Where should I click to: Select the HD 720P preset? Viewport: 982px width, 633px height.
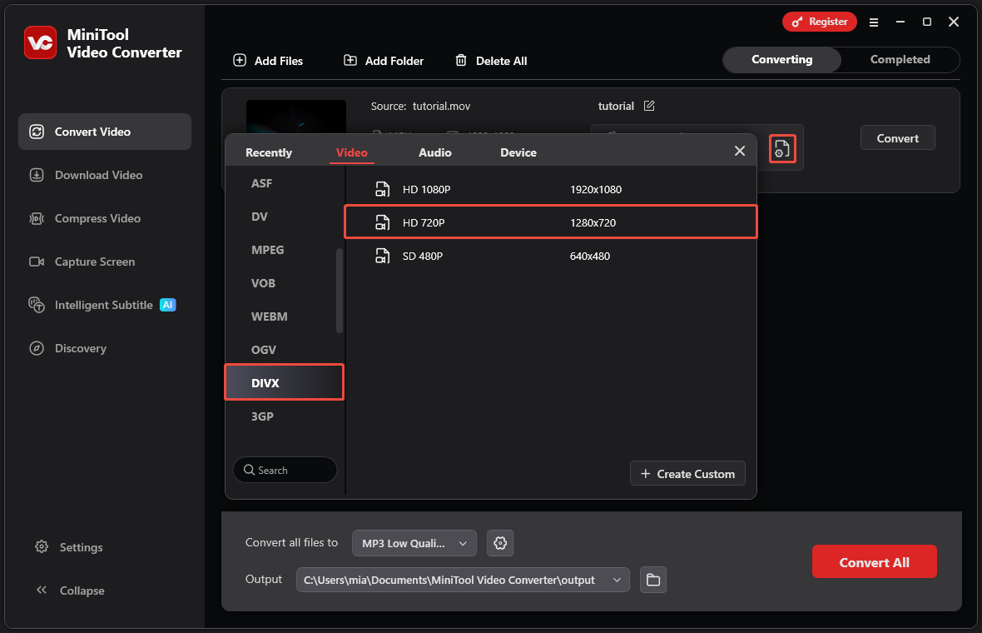point(549,222)
